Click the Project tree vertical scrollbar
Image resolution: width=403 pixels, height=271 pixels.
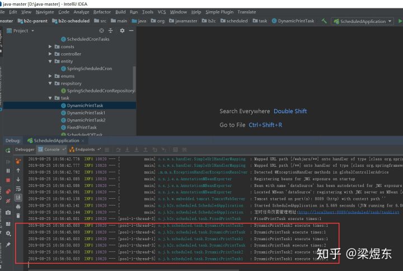tap(134, 78)
